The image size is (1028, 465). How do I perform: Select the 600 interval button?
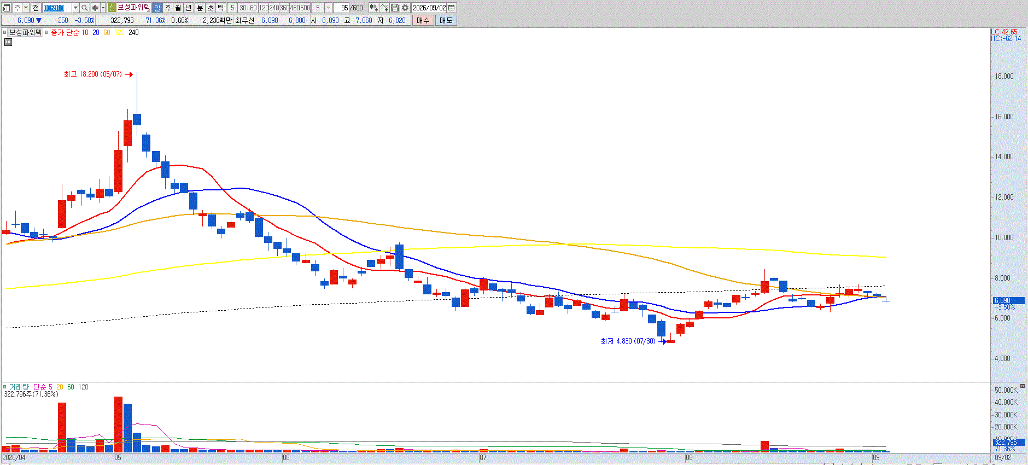click(305, 8)
